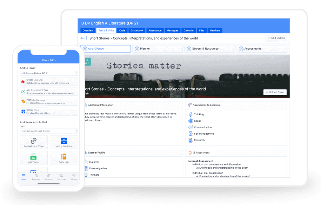Tap the Classes icon in phone navigation

[x=74, y=176]
